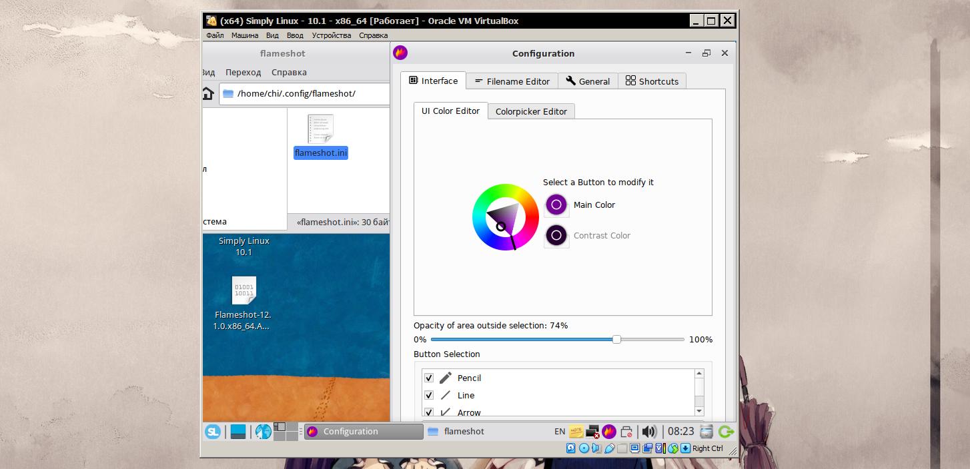Image resolution: width=970 pixels, height=469 pixels.
Task: Switch to the Filename Editor tab
Action: [x=512, y=81]
